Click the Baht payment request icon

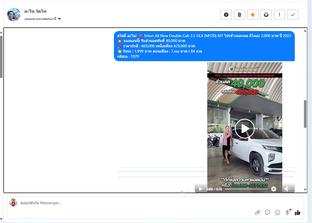click(x=287, y=212)
